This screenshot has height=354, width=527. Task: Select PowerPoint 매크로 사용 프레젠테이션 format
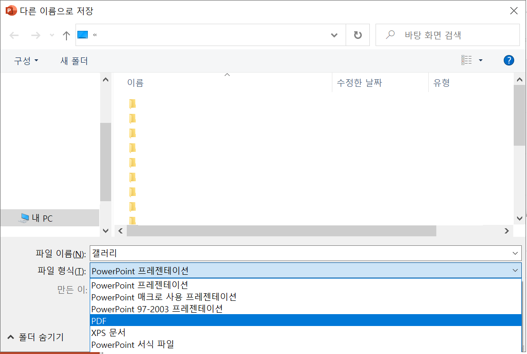(305, 297)
